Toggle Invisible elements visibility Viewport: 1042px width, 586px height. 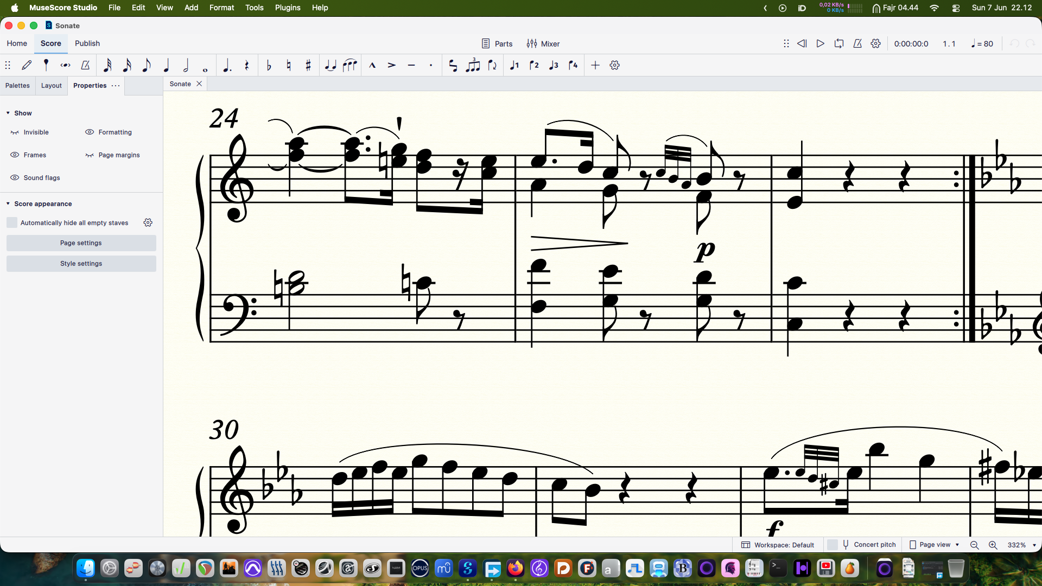29,132
